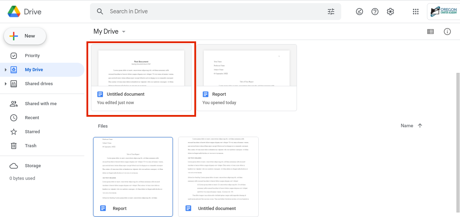Click the Search in Drive field
The image size is (460, 217).
click(x=215, y=12)
